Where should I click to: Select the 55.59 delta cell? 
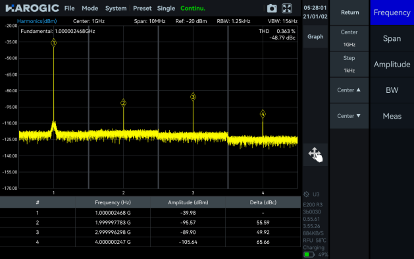pyautogui.click(x=263, y=223)
